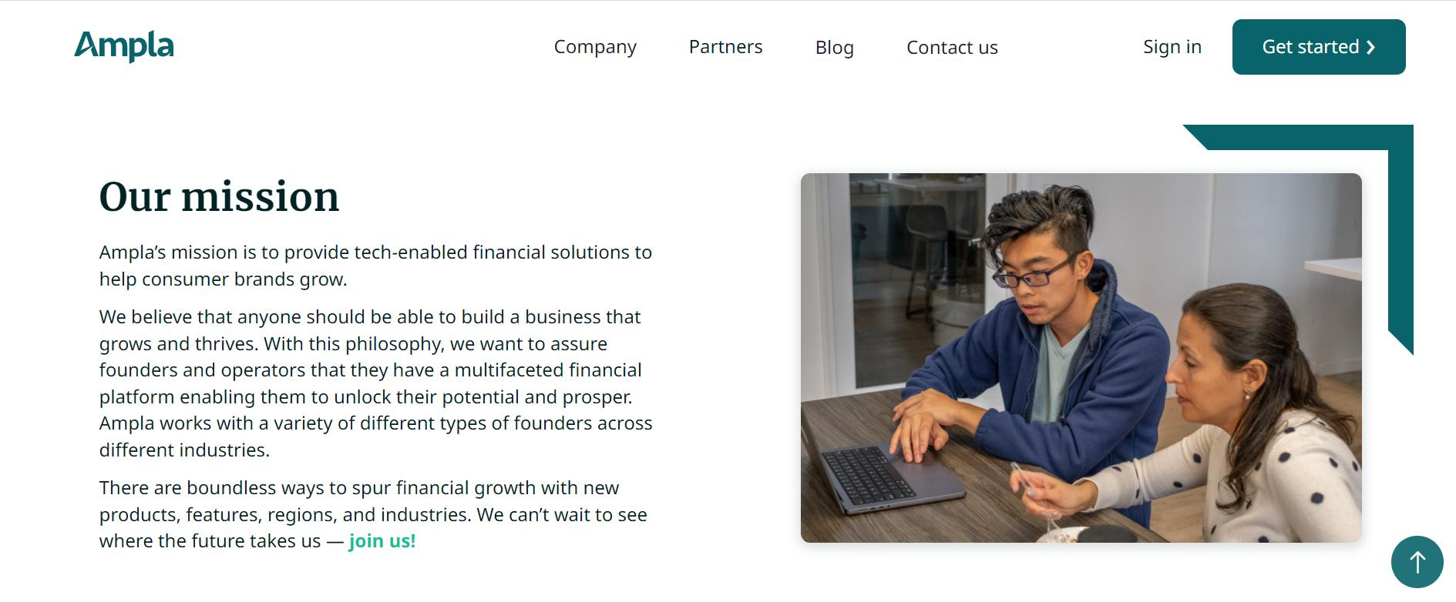
Task: Follow the green join us! link
Action: pyautogui.click(x=382, y=541)
